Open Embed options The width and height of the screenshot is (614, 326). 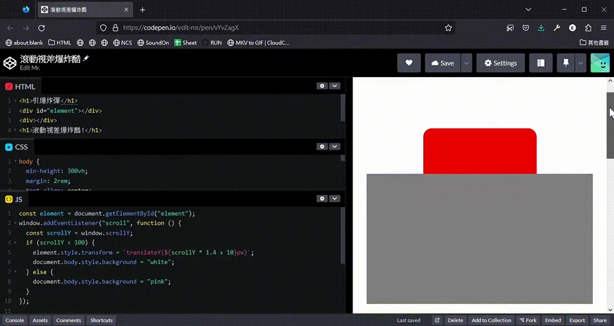[x=553, y=320]
